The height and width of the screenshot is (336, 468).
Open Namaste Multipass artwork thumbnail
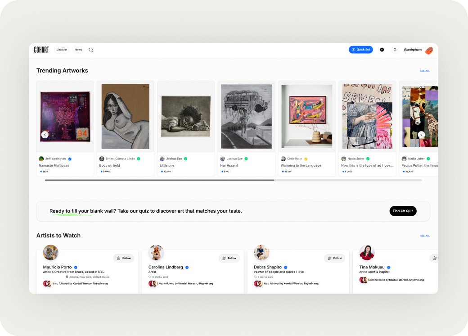click(x=65, y=117)
